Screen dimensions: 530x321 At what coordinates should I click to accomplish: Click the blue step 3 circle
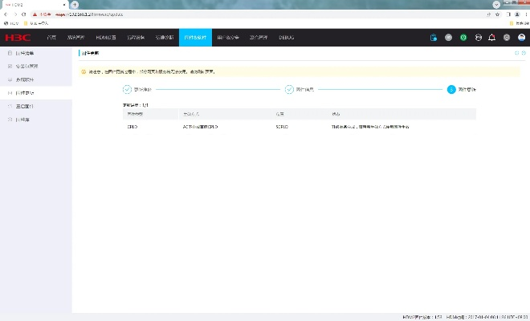click(451, 89)
